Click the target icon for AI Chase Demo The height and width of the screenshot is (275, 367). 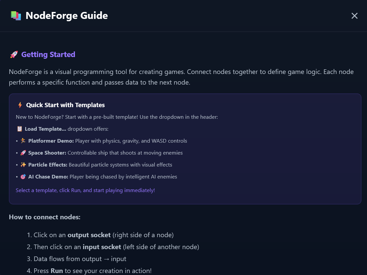[23, 177]
